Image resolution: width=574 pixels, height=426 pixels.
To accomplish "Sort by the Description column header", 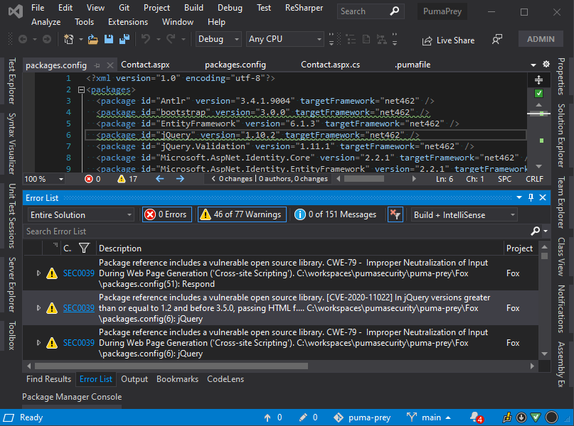I will point(120,248).
